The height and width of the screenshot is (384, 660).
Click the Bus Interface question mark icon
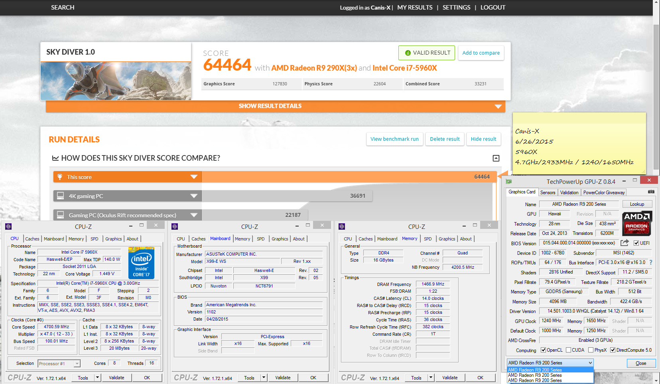[651, 262]
